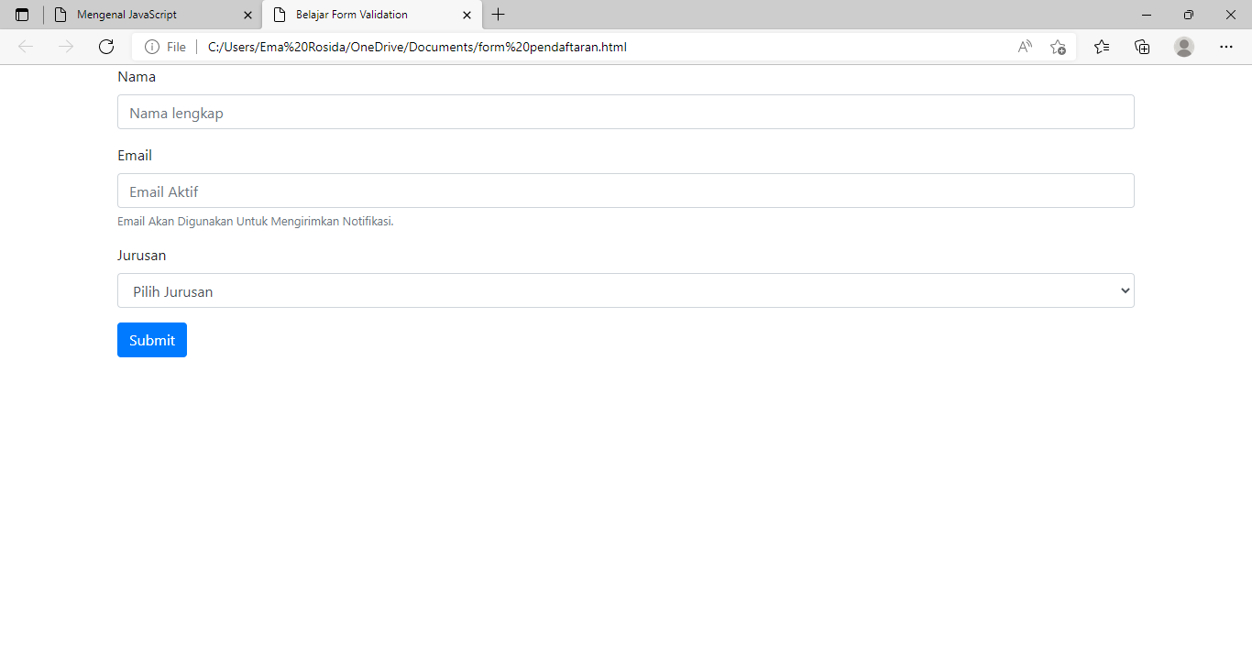Add a new tab with plus icon
The height and width of the screenshot is (667, 1252).
click(x=499, y=15)
